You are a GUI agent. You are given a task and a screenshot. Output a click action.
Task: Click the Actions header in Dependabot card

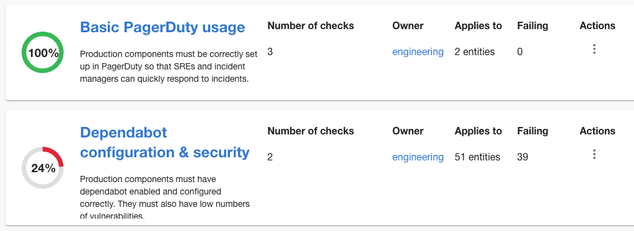[x=597, y=131]
